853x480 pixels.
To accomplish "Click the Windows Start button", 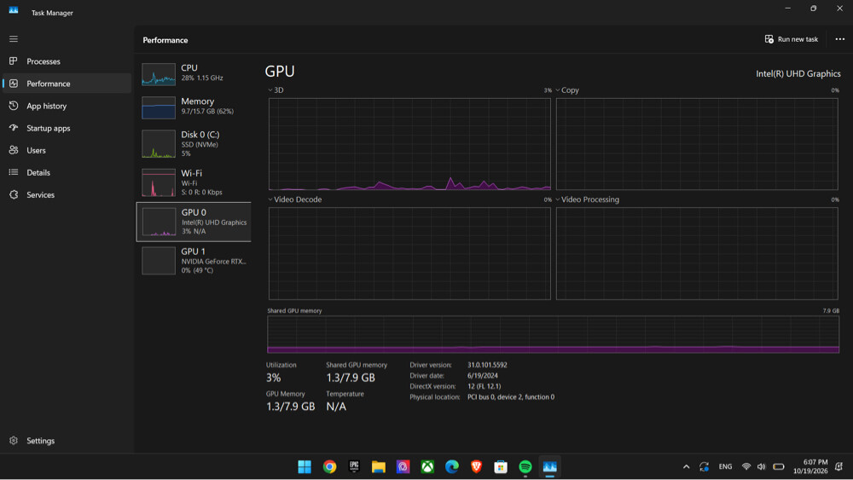I will tap(305, 467).
